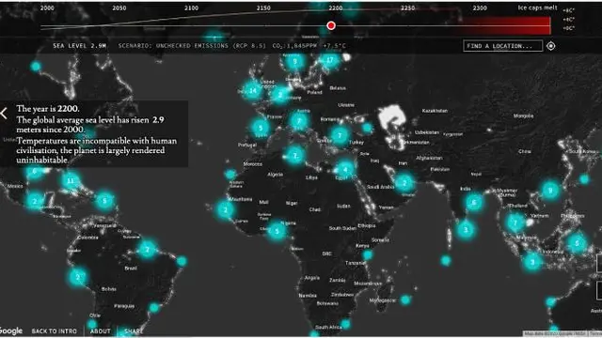
Task: Click the marker near South Africa label
Action: coord(345,324)
